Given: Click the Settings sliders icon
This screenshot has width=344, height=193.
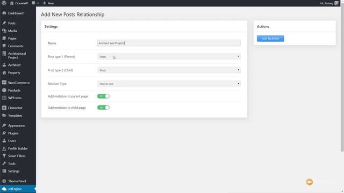Looking at the screenshot, I should [4, 171].
